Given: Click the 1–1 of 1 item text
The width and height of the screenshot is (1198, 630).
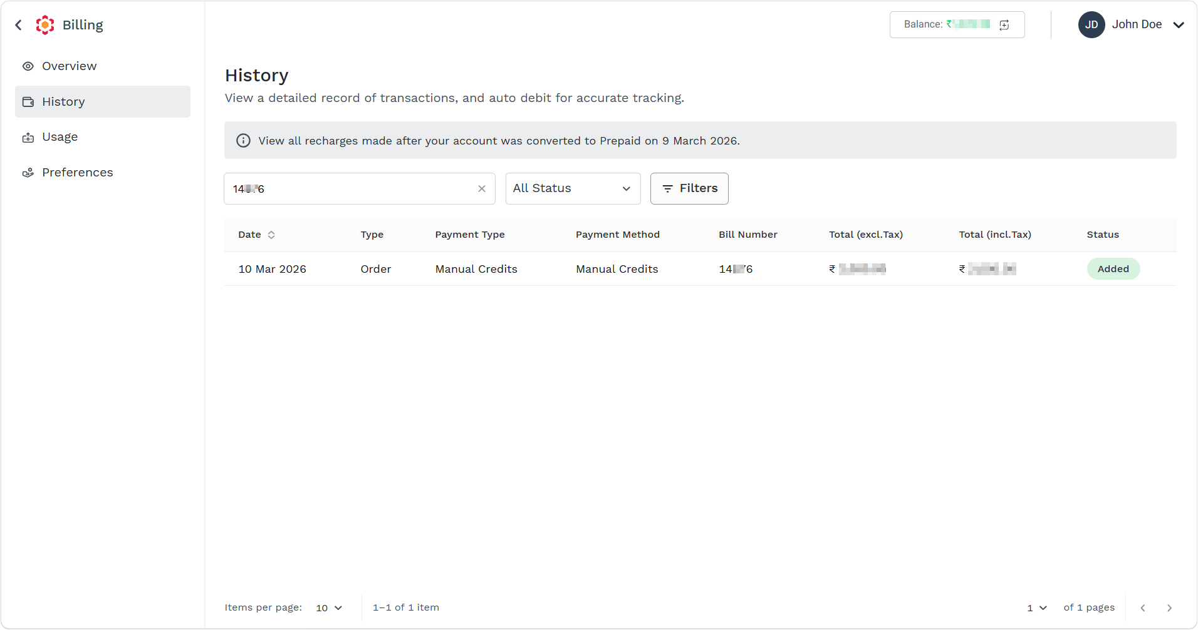Looking at the screenshot, I should click(406, 607).
